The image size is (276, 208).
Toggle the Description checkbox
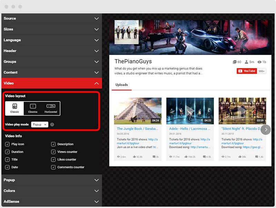tap(53, 144)
